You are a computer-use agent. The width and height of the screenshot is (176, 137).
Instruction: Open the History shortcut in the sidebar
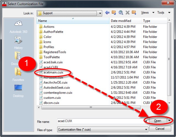tap(18, 42)
